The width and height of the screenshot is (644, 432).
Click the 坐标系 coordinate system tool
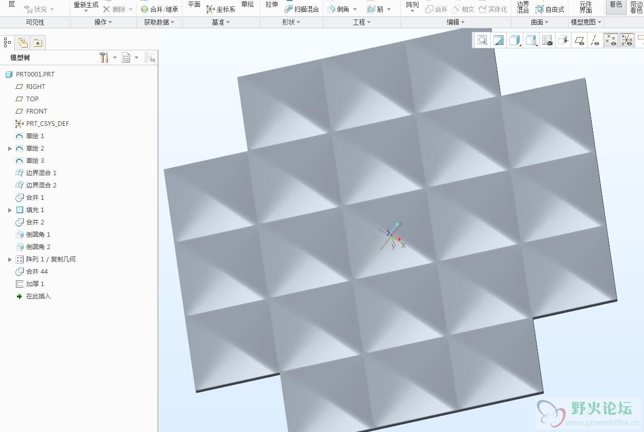[x=221, y=9]
